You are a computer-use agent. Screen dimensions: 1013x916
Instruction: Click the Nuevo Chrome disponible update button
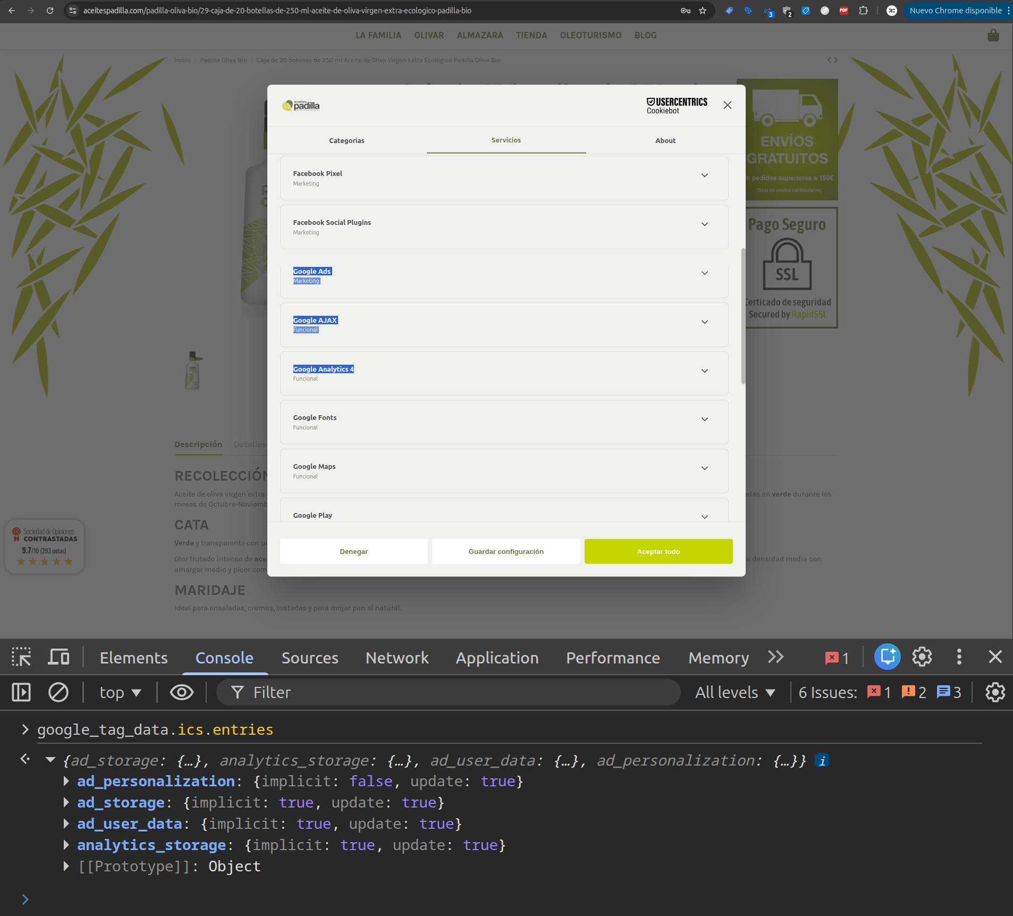pyautogui.click(x=956, y=11)
